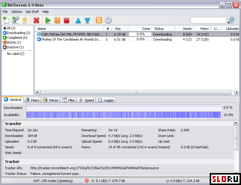The width and height of the screenshot is (241, 185).
Task: Click the 6.51 GB size cell
Action: click(x=120, y=39)
